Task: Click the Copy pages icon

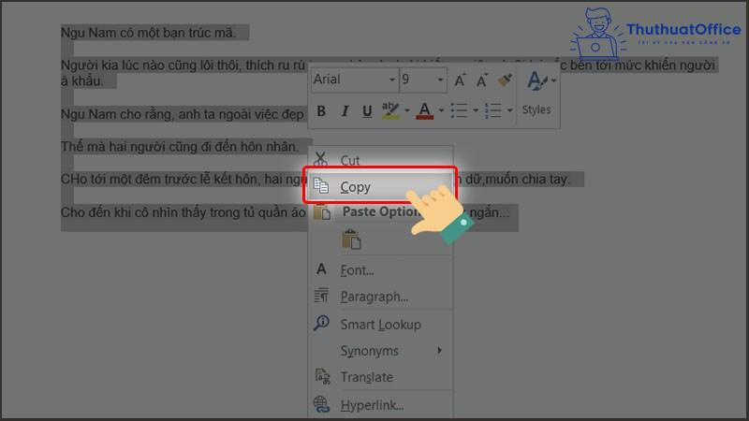Action: click(x=321, y=185)
